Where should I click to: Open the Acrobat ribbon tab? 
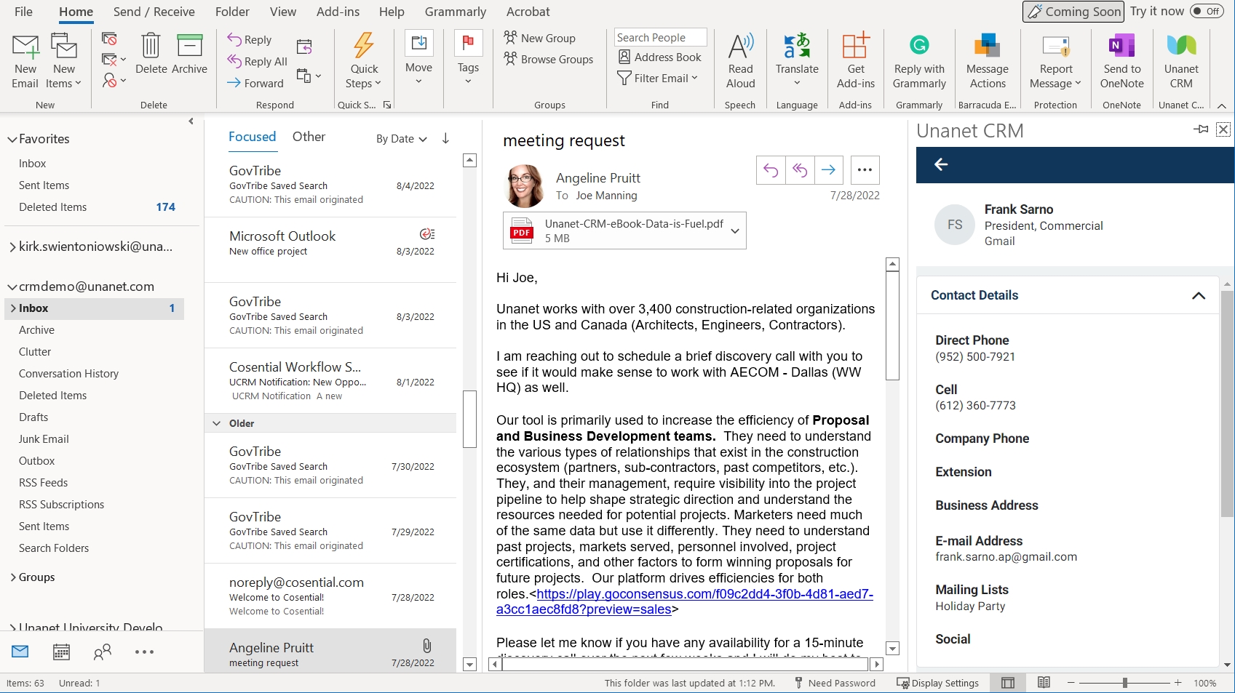[528, 12]
